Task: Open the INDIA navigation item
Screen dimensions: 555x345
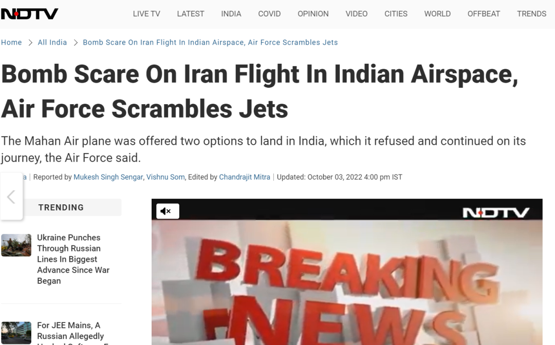Action: click(x=231, y=14)
